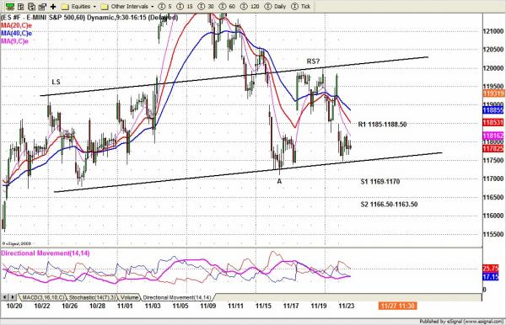Click the orange 119319 price marker
Image resolution: width=506 pixels, height=325 pixels.
click(493, 93)
